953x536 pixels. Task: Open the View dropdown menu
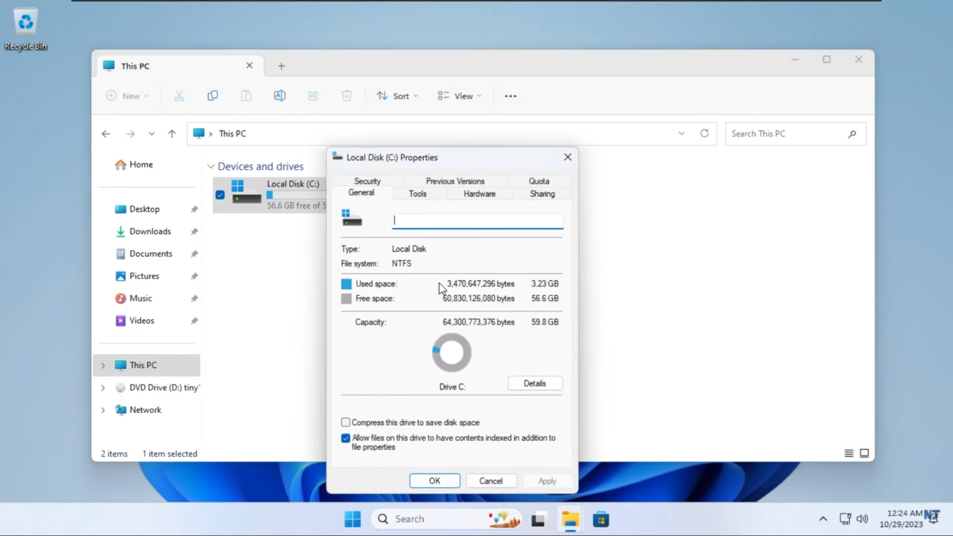(458, 95)
